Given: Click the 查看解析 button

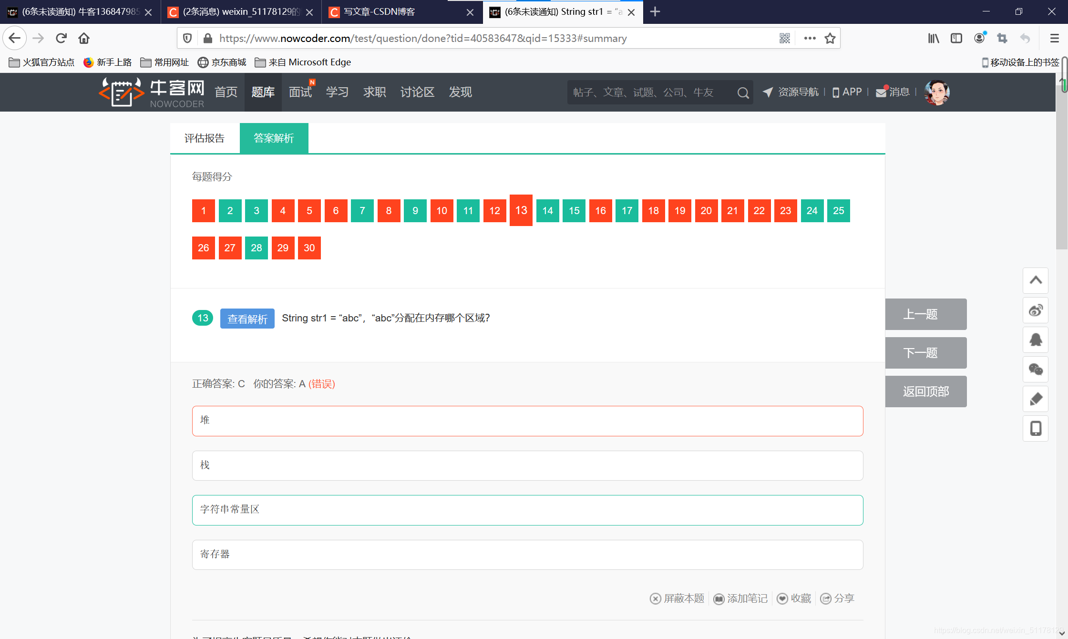Looking at the screenshot, I should (247, 319).
